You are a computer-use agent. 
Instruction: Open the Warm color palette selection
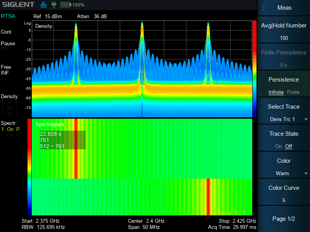tap(282, 173)
